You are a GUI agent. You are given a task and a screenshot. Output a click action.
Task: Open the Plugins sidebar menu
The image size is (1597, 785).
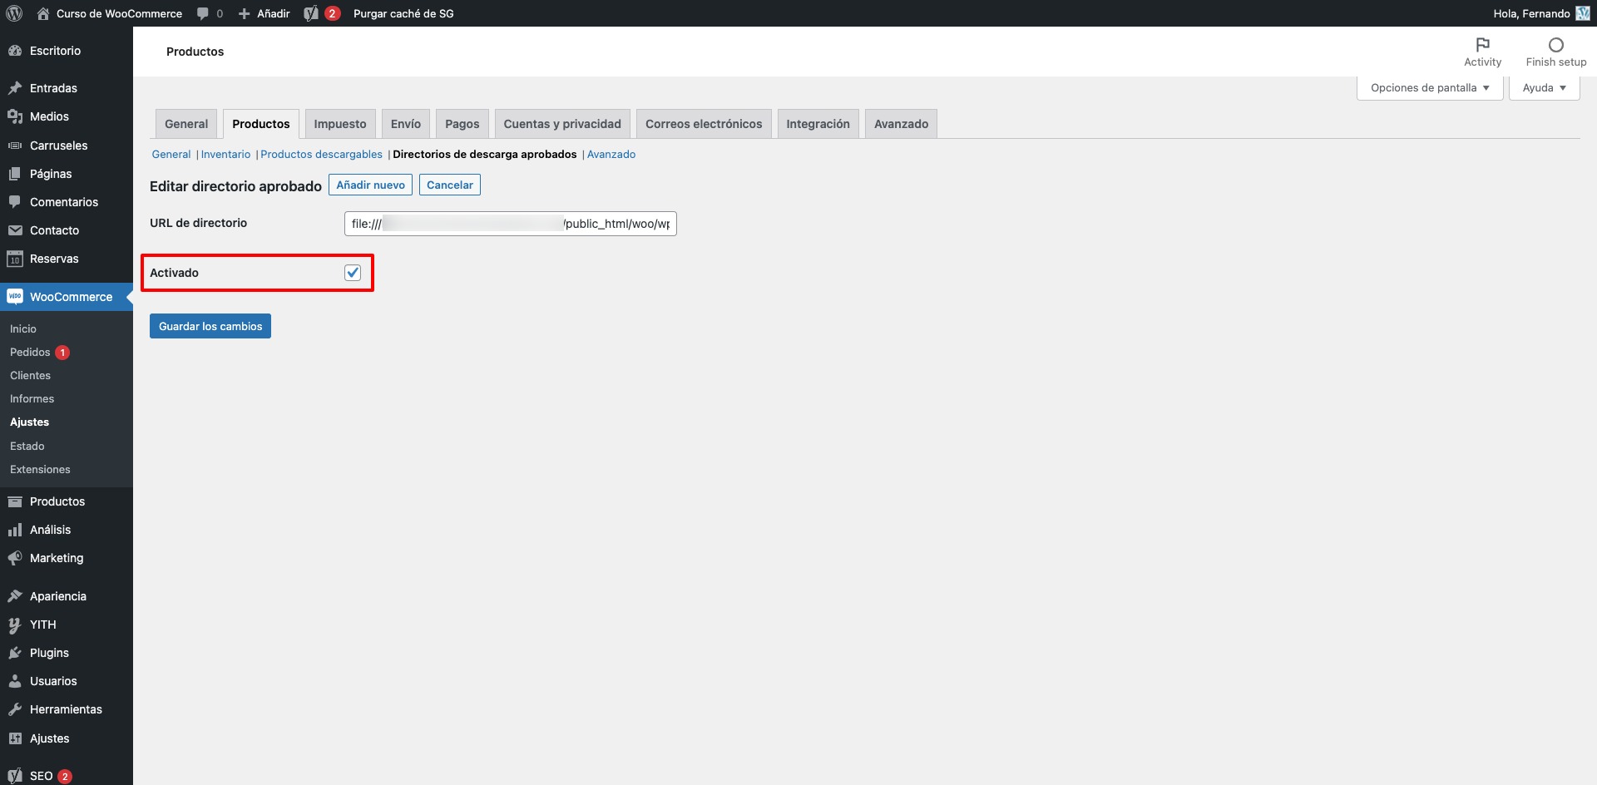(x=49, y=653)
